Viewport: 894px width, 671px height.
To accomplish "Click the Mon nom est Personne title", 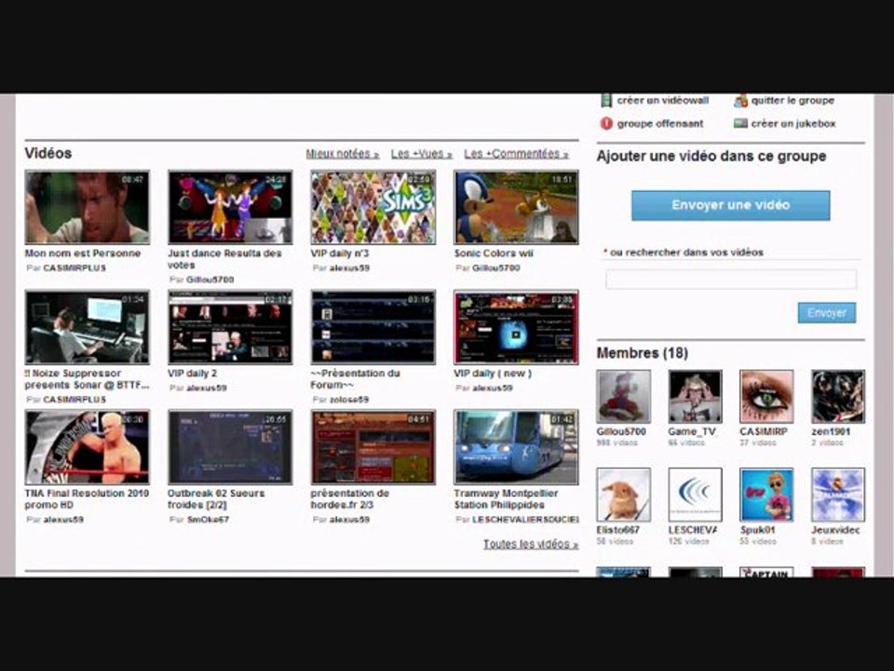I will [83, 253].
